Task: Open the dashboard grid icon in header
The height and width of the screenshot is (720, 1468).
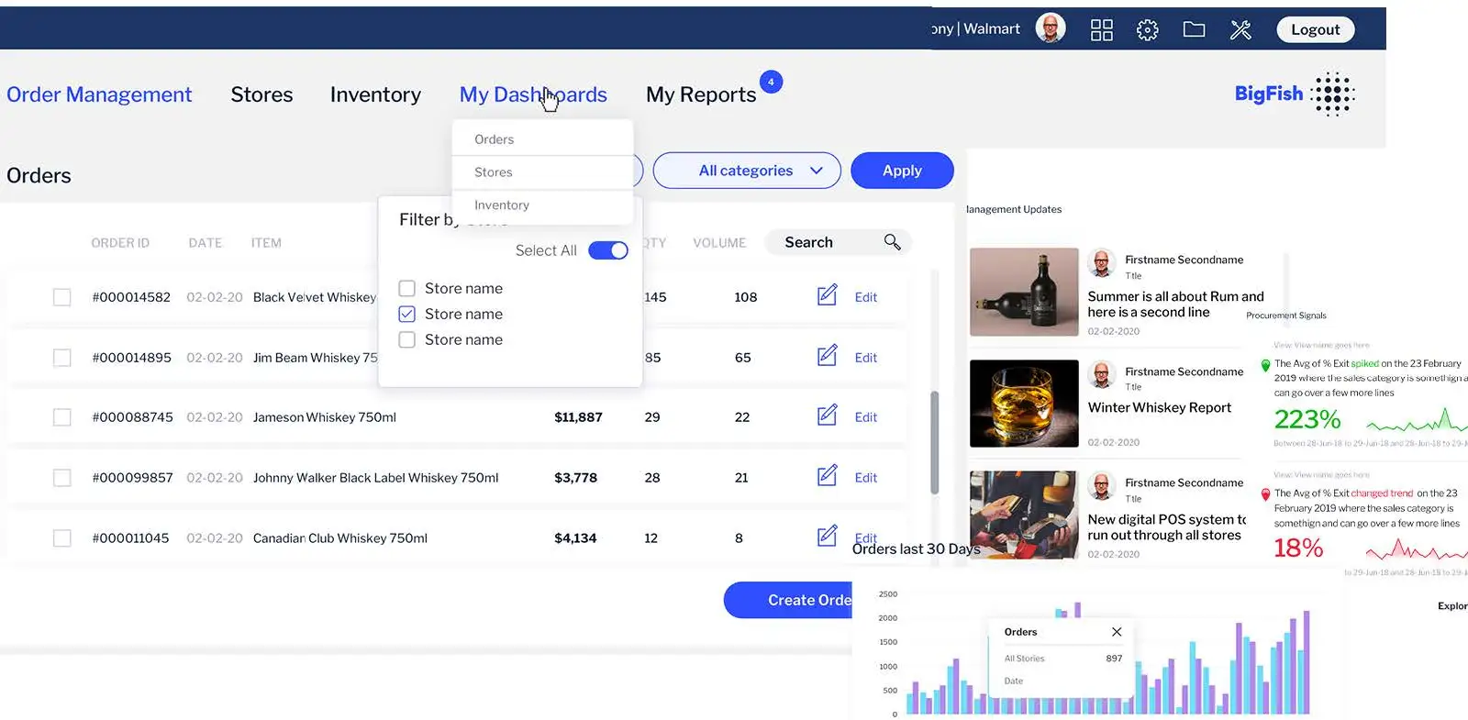Action: click(1101, 30)
